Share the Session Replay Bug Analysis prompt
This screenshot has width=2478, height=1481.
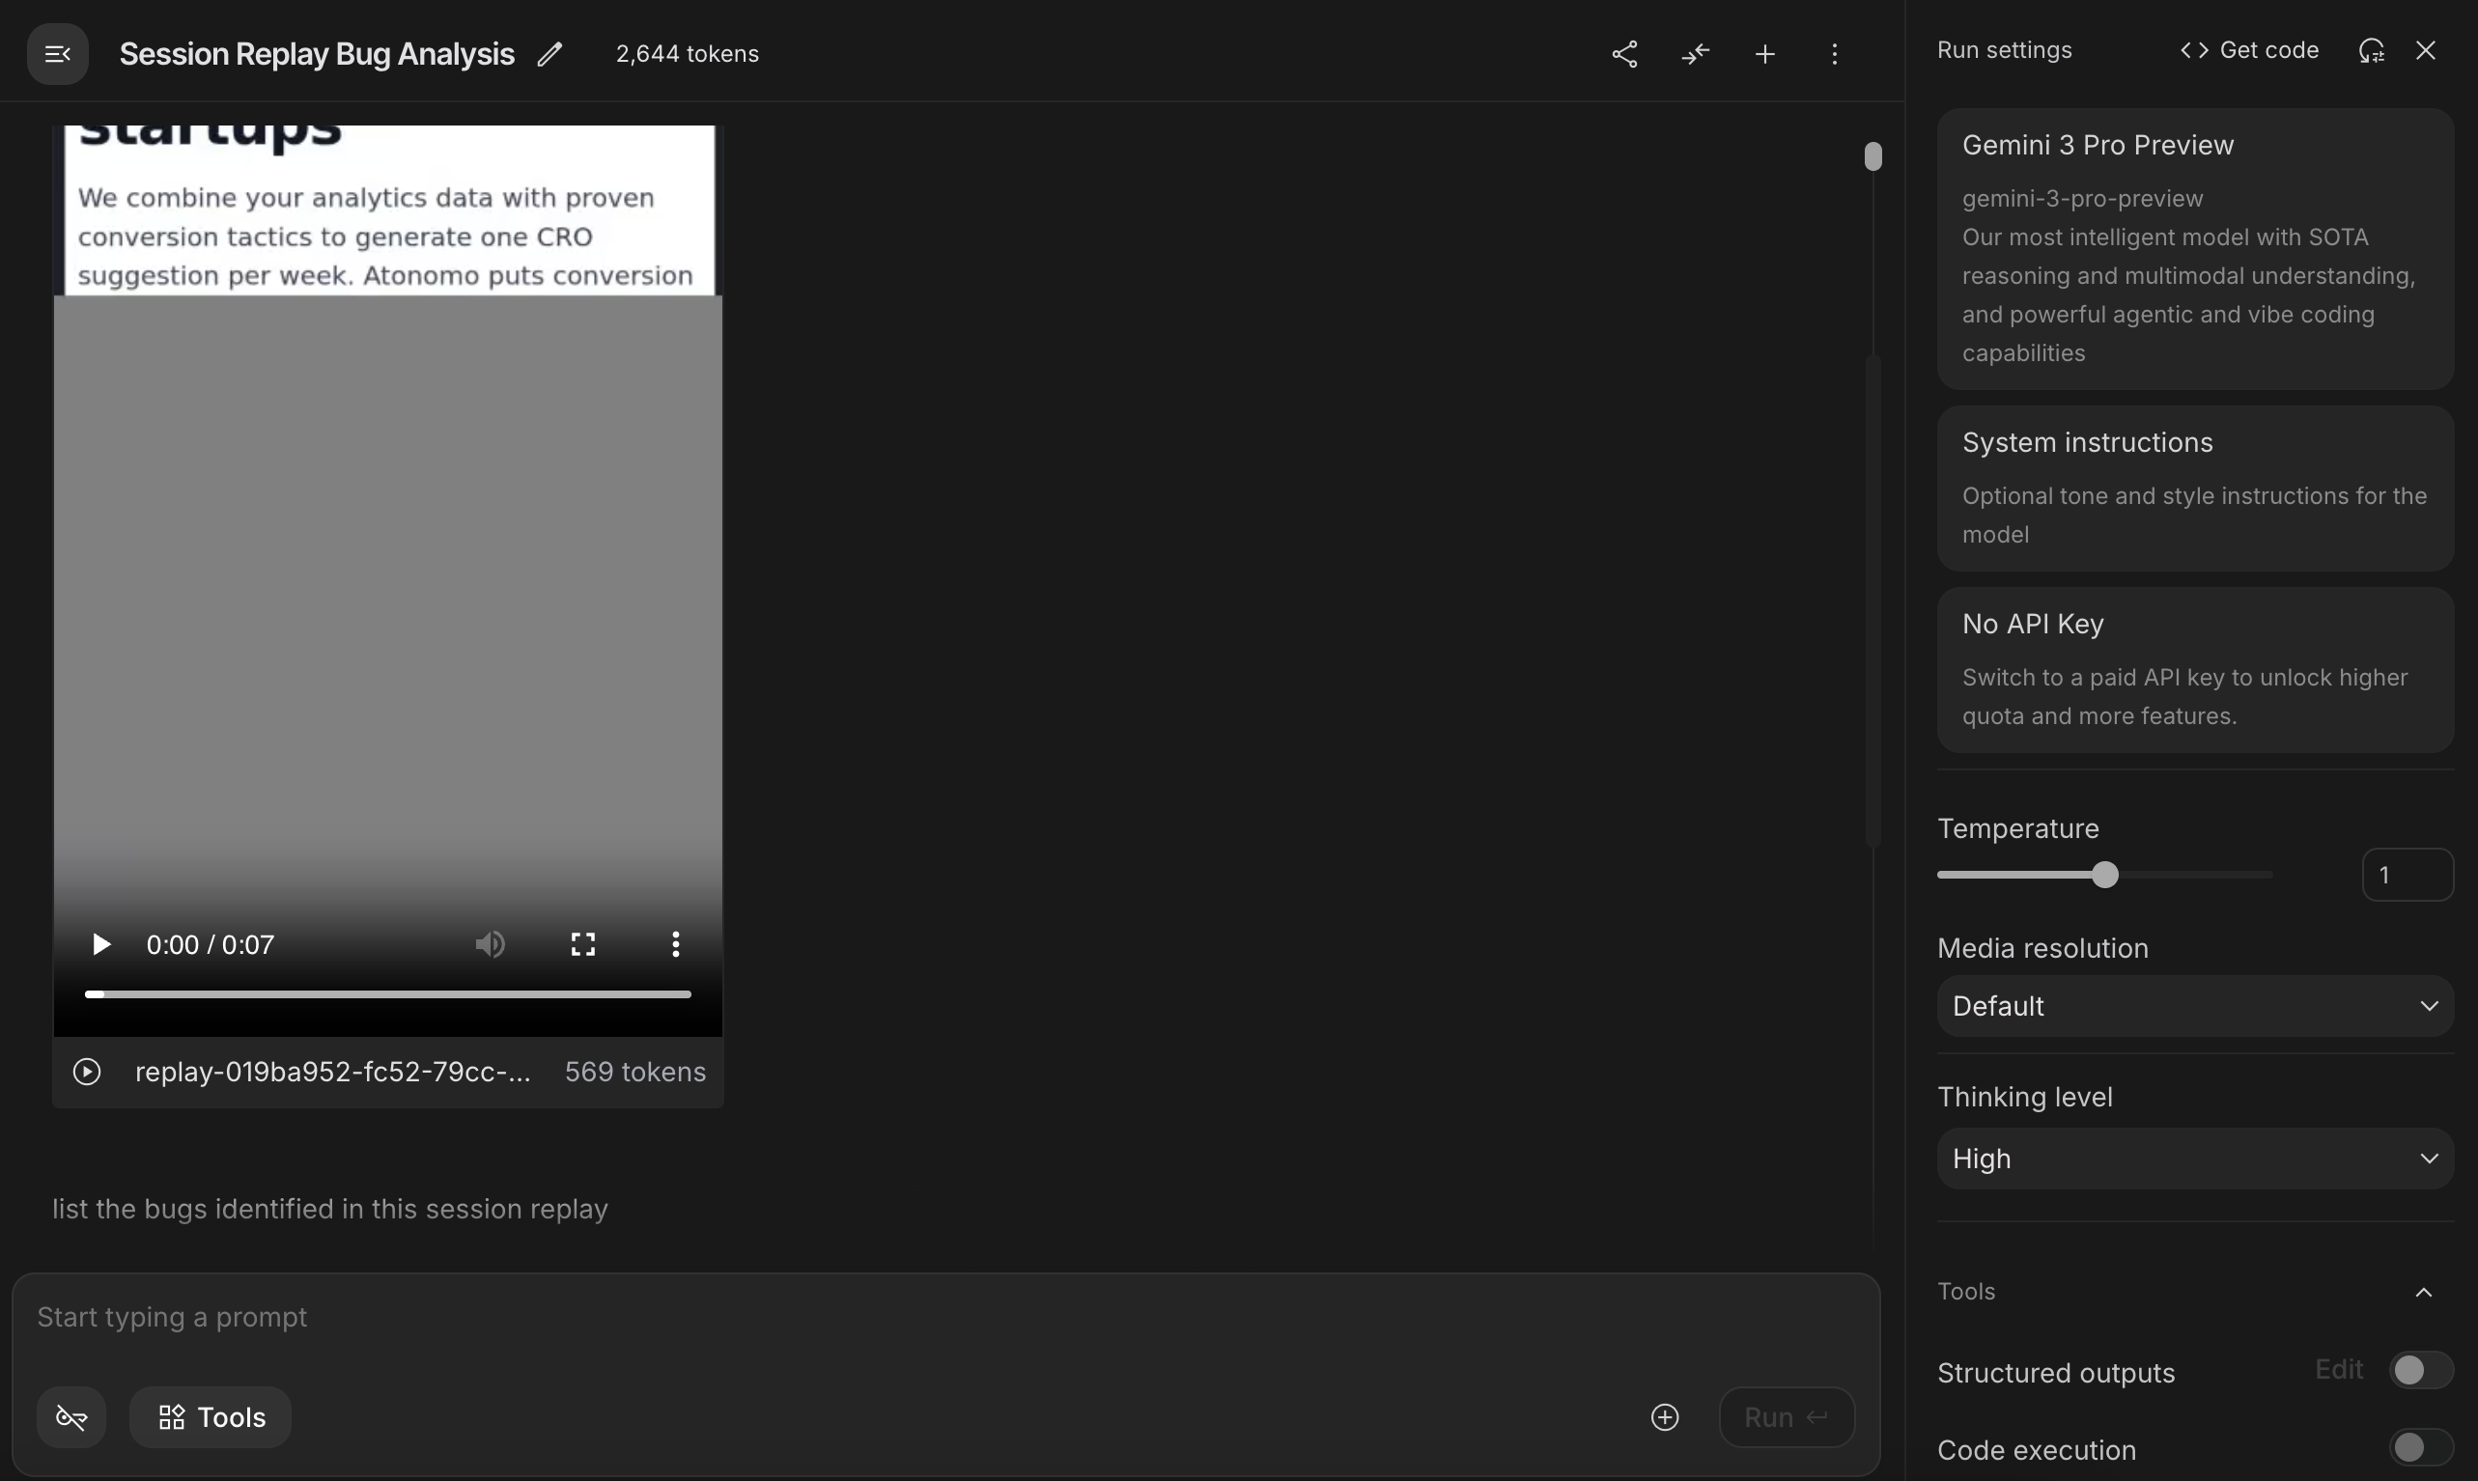coord(1624,53)
